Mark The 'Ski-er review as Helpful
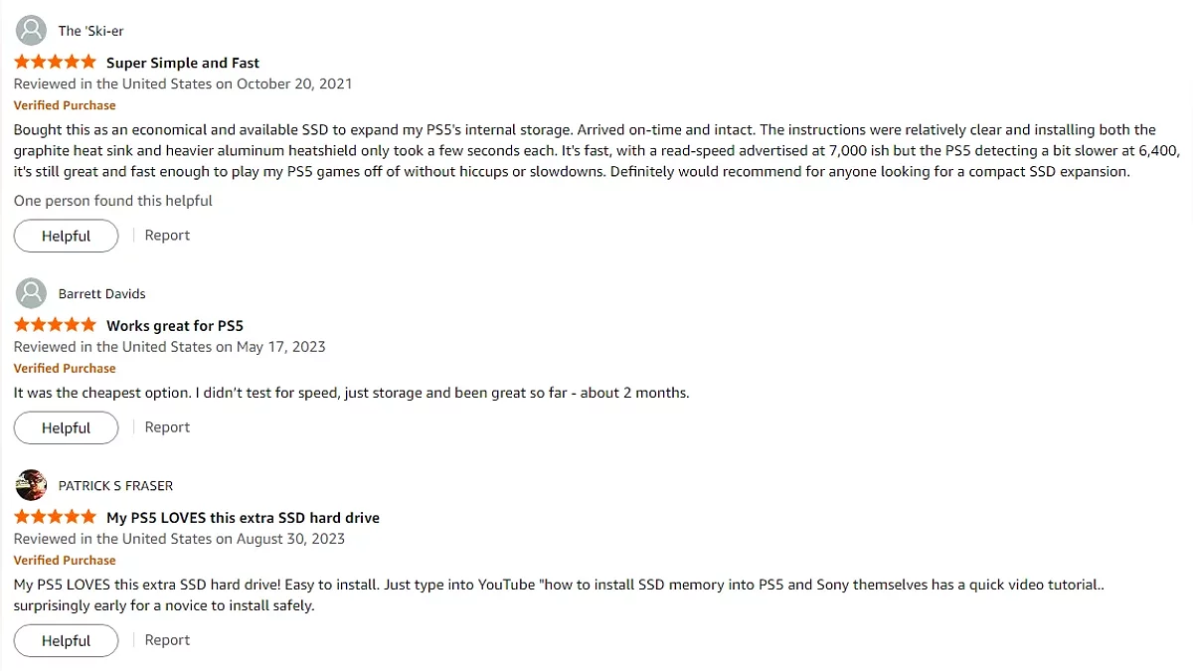This screenshot has height=671, width=1193. click(x=66, y=236)
